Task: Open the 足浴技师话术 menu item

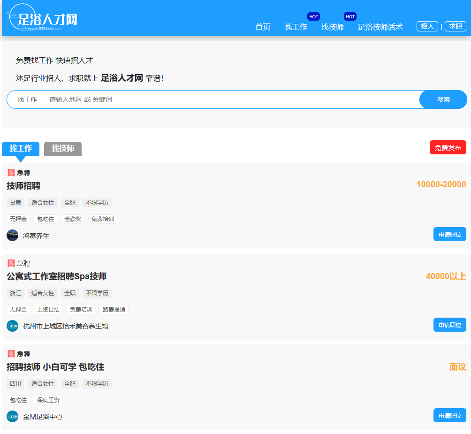Action: pyautogui.click(x=380, y=27)
